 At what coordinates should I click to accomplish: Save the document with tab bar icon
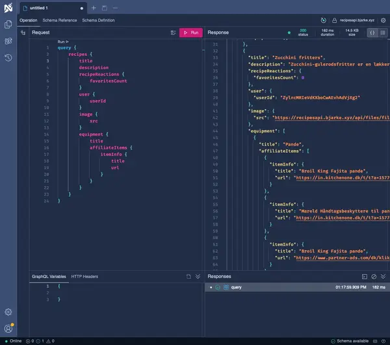tap(105, 8)
